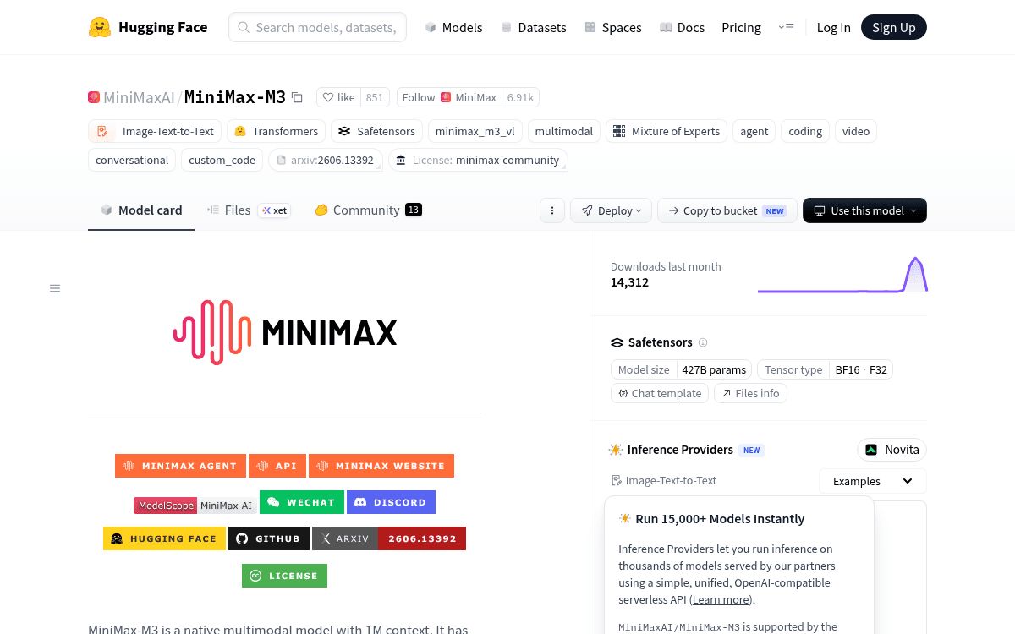
Task: Open Docs in navigation
Action: [682, 27]
